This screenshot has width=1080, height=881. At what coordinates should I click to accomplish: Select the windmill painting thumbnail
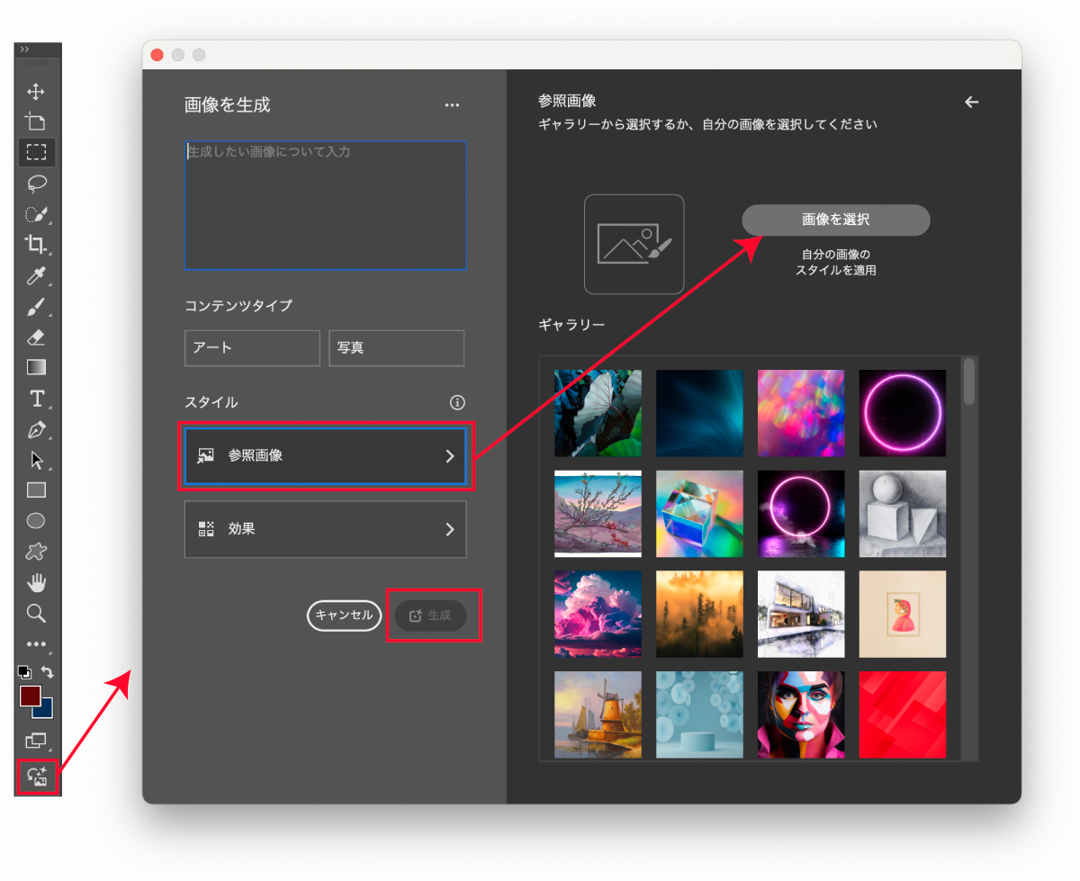[598, 715]
